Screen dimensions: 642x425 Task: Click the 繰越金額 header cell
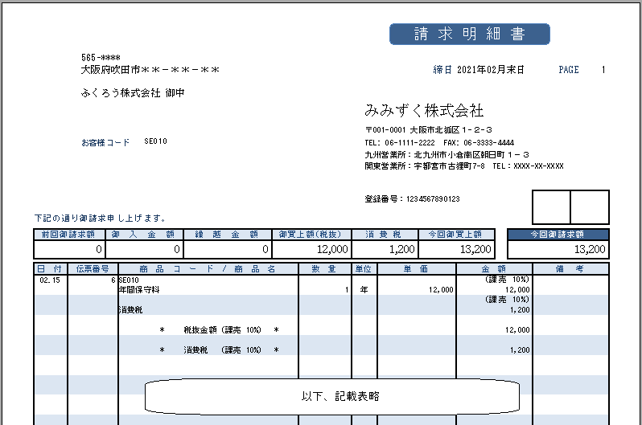click(x=227, y=235)
